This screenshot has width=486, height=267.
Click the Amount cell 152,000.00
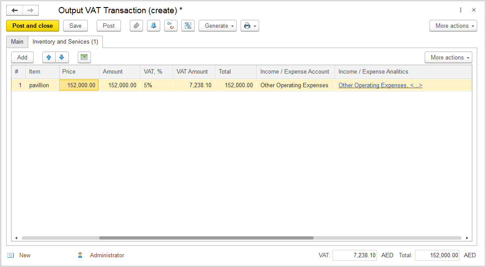(120, 85)
